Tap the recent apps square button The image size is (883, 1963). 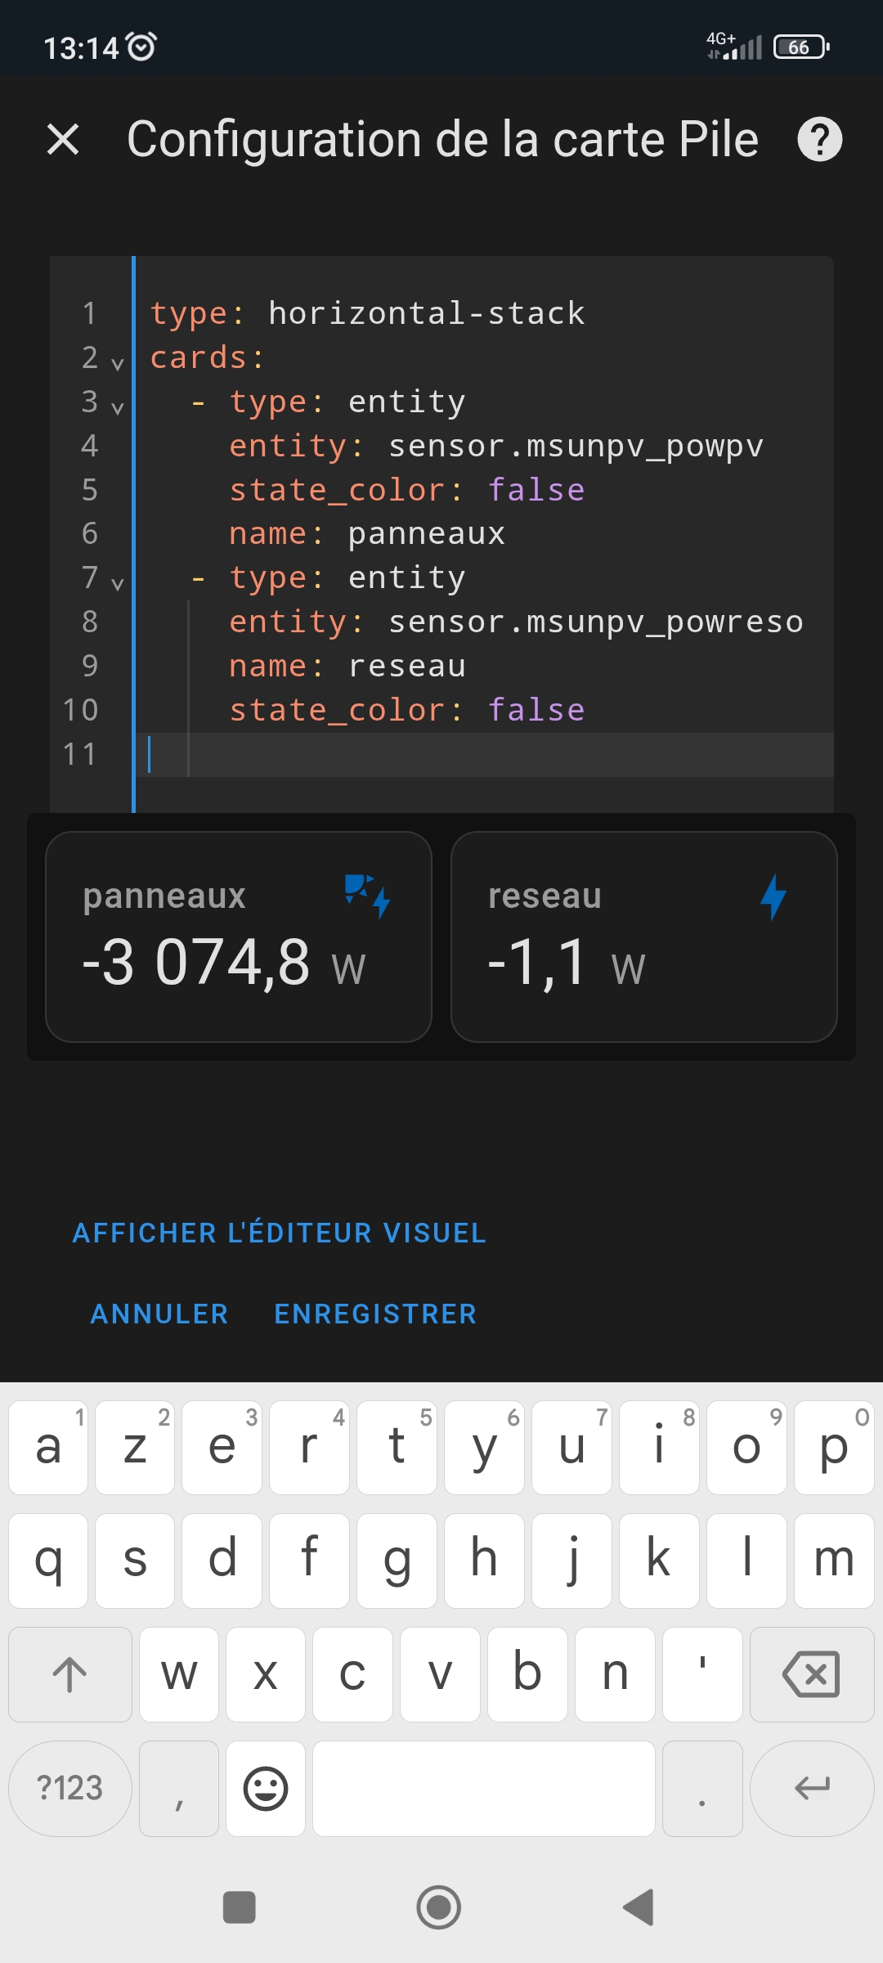point(240,1907)
